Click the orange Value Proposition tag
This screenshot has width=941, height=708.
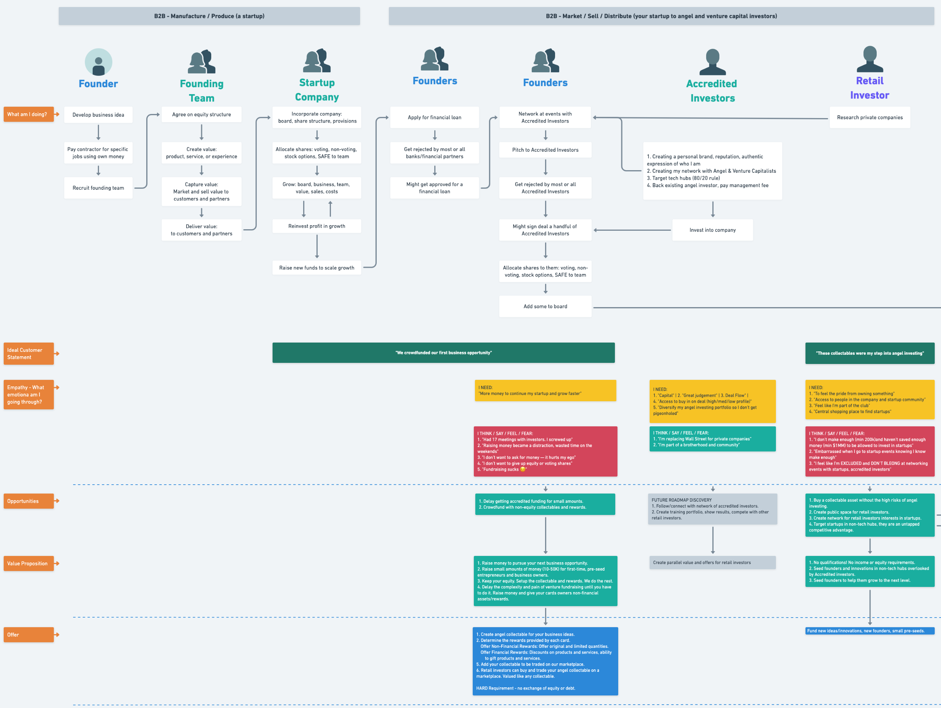[28, 563]
